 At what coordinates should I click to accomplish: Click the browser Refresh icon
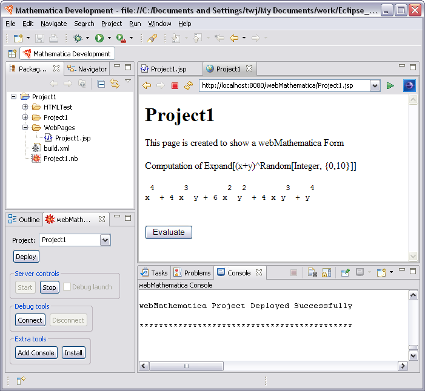click(x=189, y=85)
